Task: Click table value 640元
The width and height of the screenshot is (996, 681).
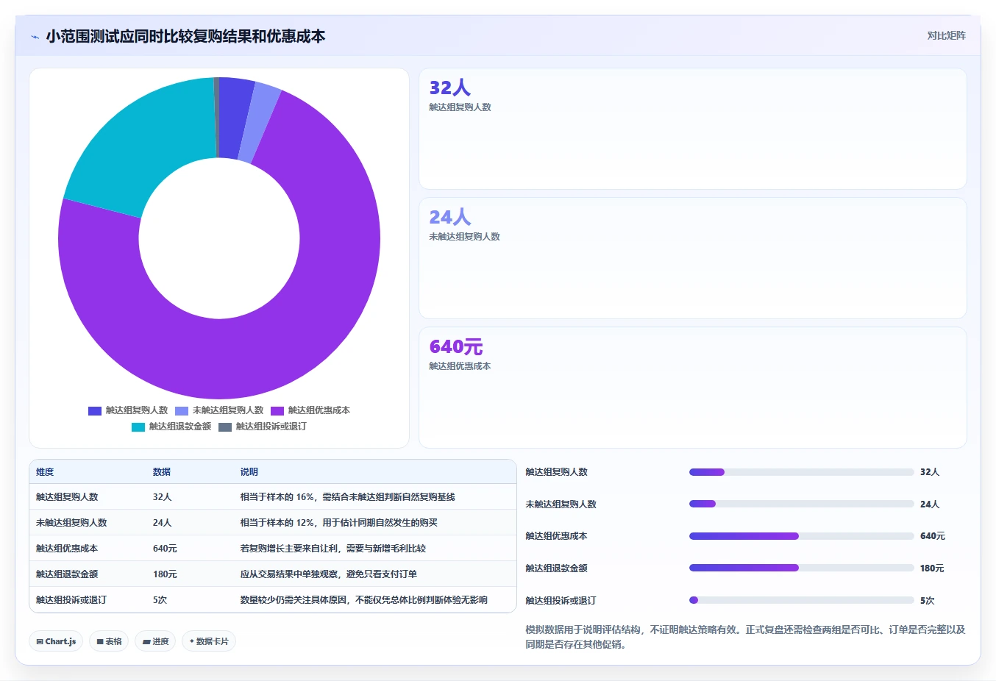Action: (165, 549)
